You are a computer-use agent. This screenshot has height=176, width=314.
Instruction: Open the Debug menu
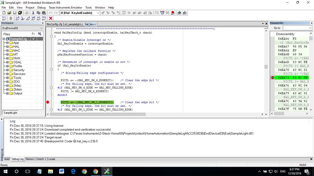(41, 8)
